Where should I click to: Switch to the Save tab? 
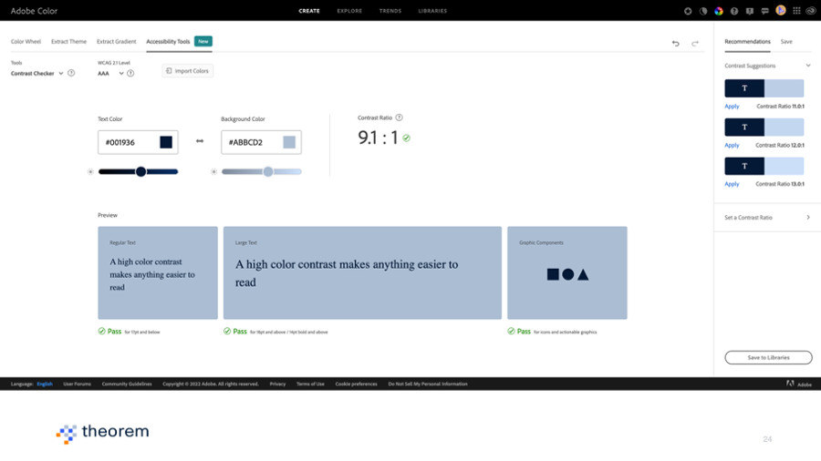coord(786,42)
